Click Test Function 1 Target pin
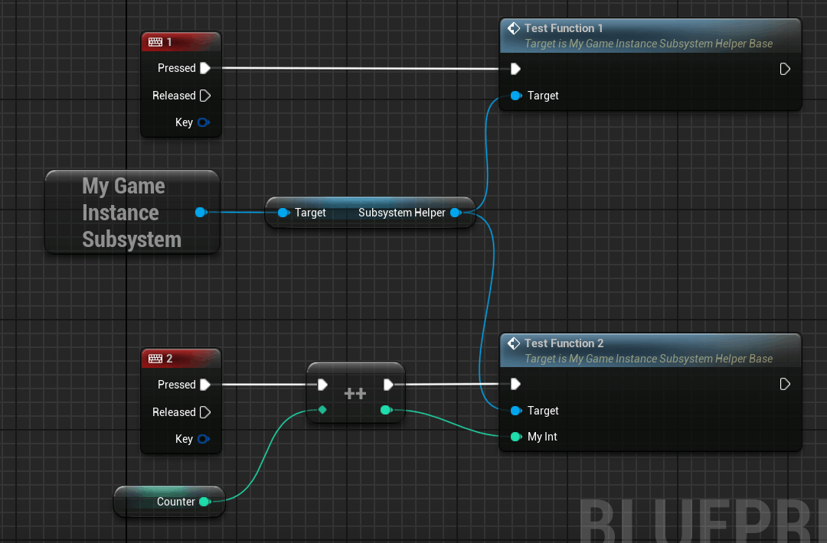Viewport: 827px width, 543px height. [x=516, y=96]
